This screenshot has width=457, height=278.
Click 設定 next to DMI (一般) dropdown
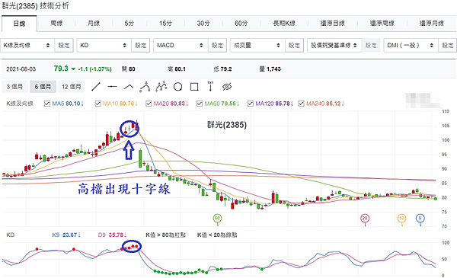click(448, 45)
